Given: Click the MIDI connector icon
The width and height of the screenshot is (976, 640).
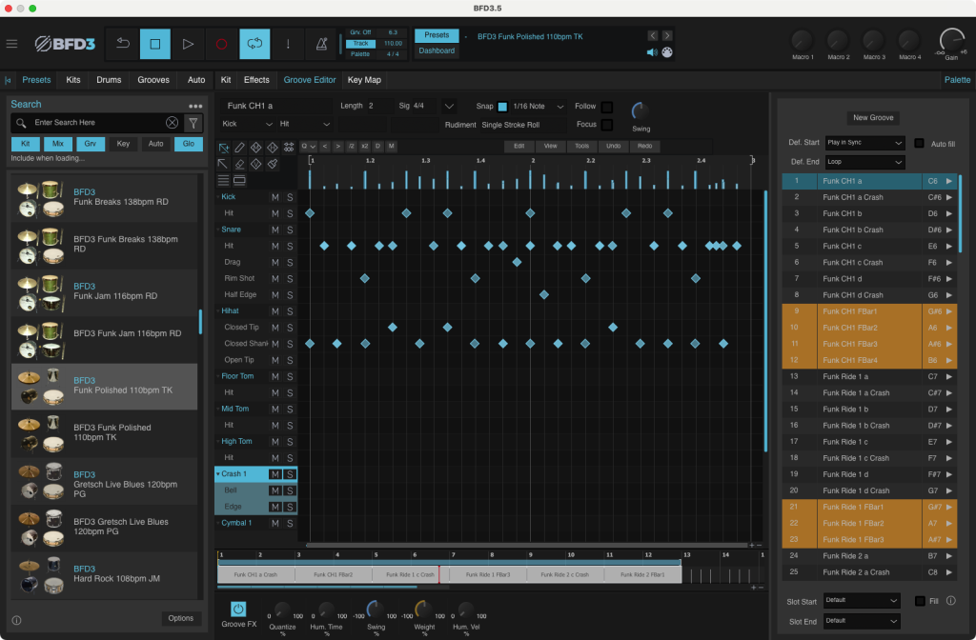Looking at the screenshot, I should pos(666,52).
